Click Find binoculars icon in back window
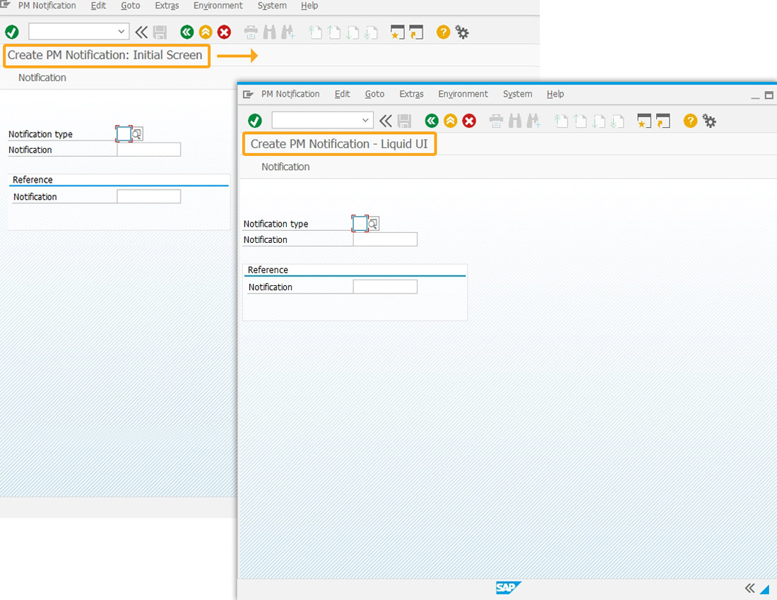777x600 pixels. 270,32
